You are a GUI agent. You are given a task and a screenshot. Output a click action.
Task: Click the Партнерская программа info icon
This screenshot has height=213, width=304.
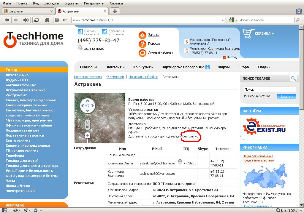pyautogui.click(x=208, y=67)
